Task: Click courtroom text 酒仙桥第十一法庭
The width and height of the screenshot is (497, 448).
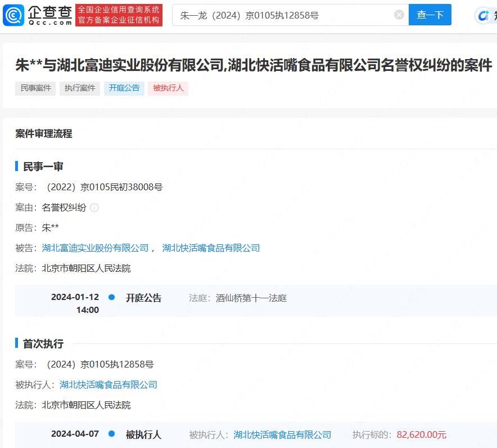Action: click(x=251, y=298)
